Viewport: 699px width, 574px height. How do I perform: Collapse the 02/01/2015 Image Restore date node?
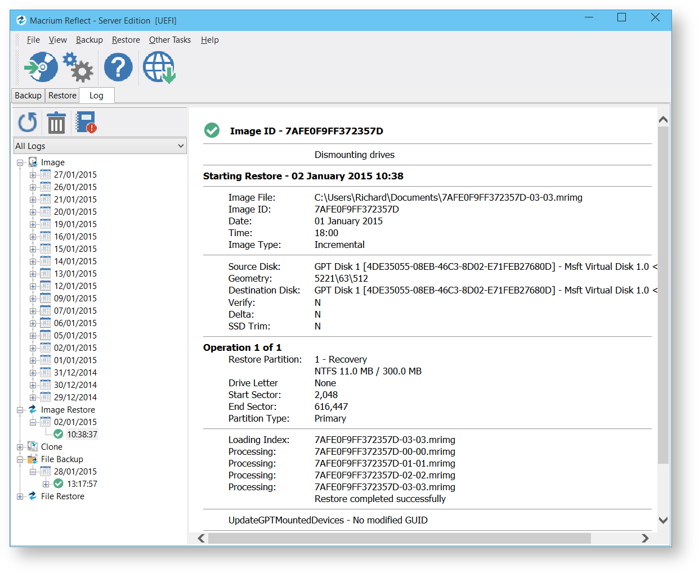(x=33, y=422)
